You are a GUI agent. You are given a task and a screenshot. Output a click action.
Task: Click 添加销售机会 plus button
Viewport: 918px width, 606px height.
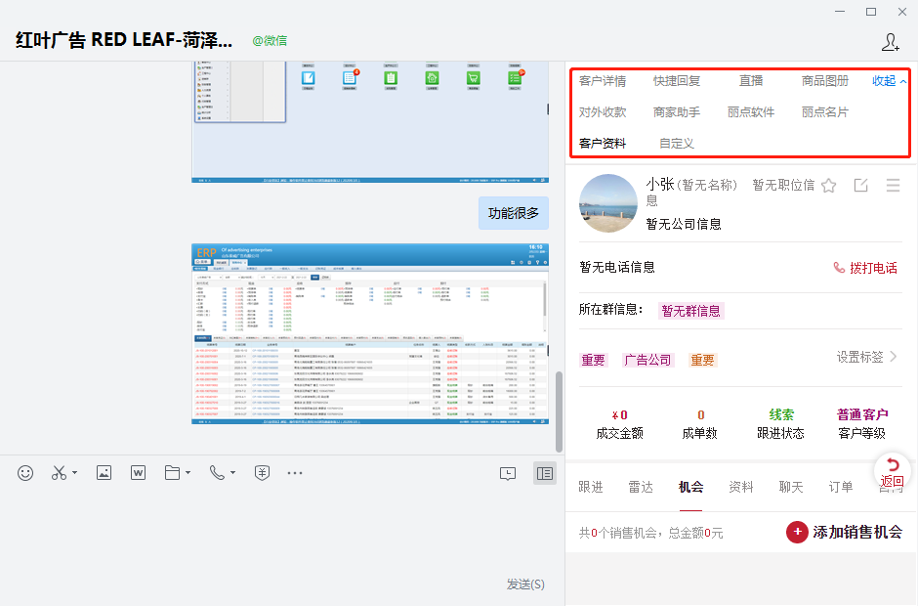[x=844, y=532]
